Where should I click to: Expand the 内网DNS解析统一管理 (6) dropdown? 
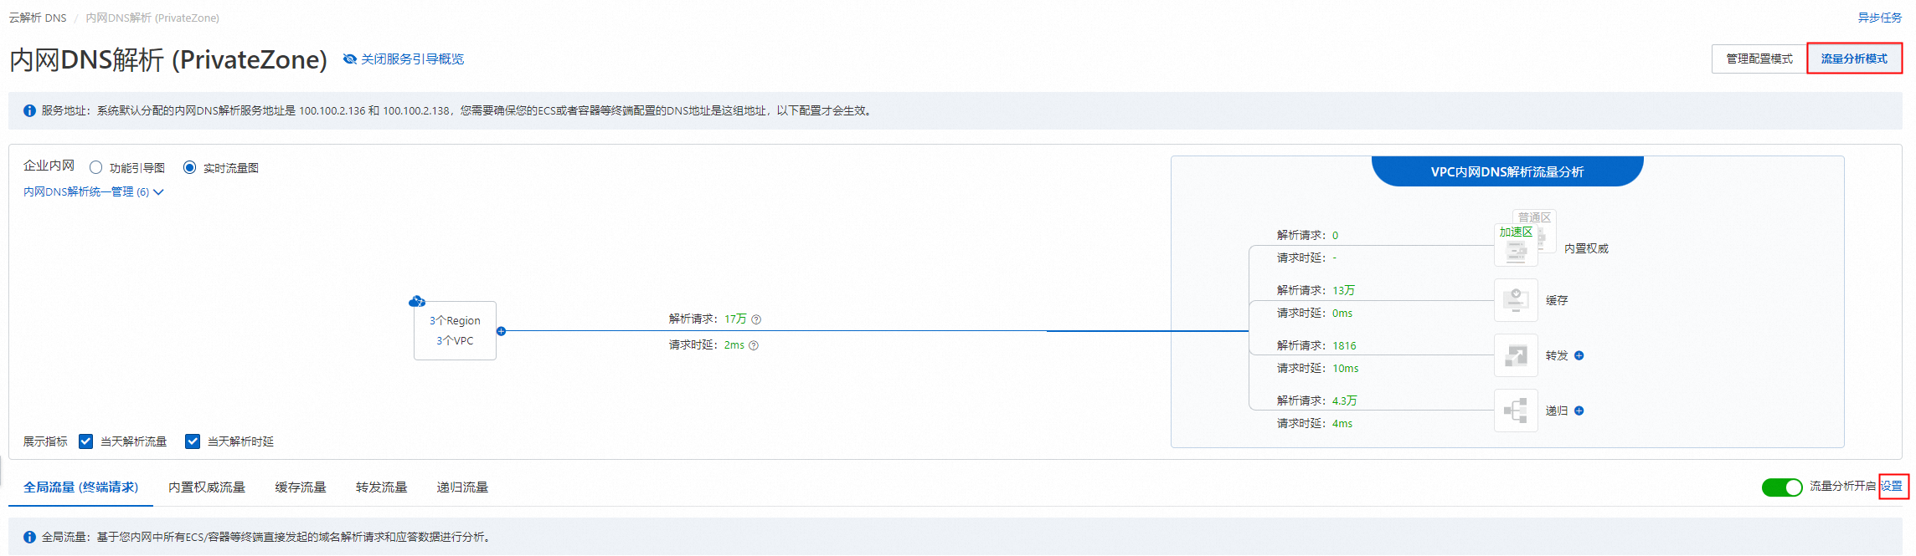93,191
